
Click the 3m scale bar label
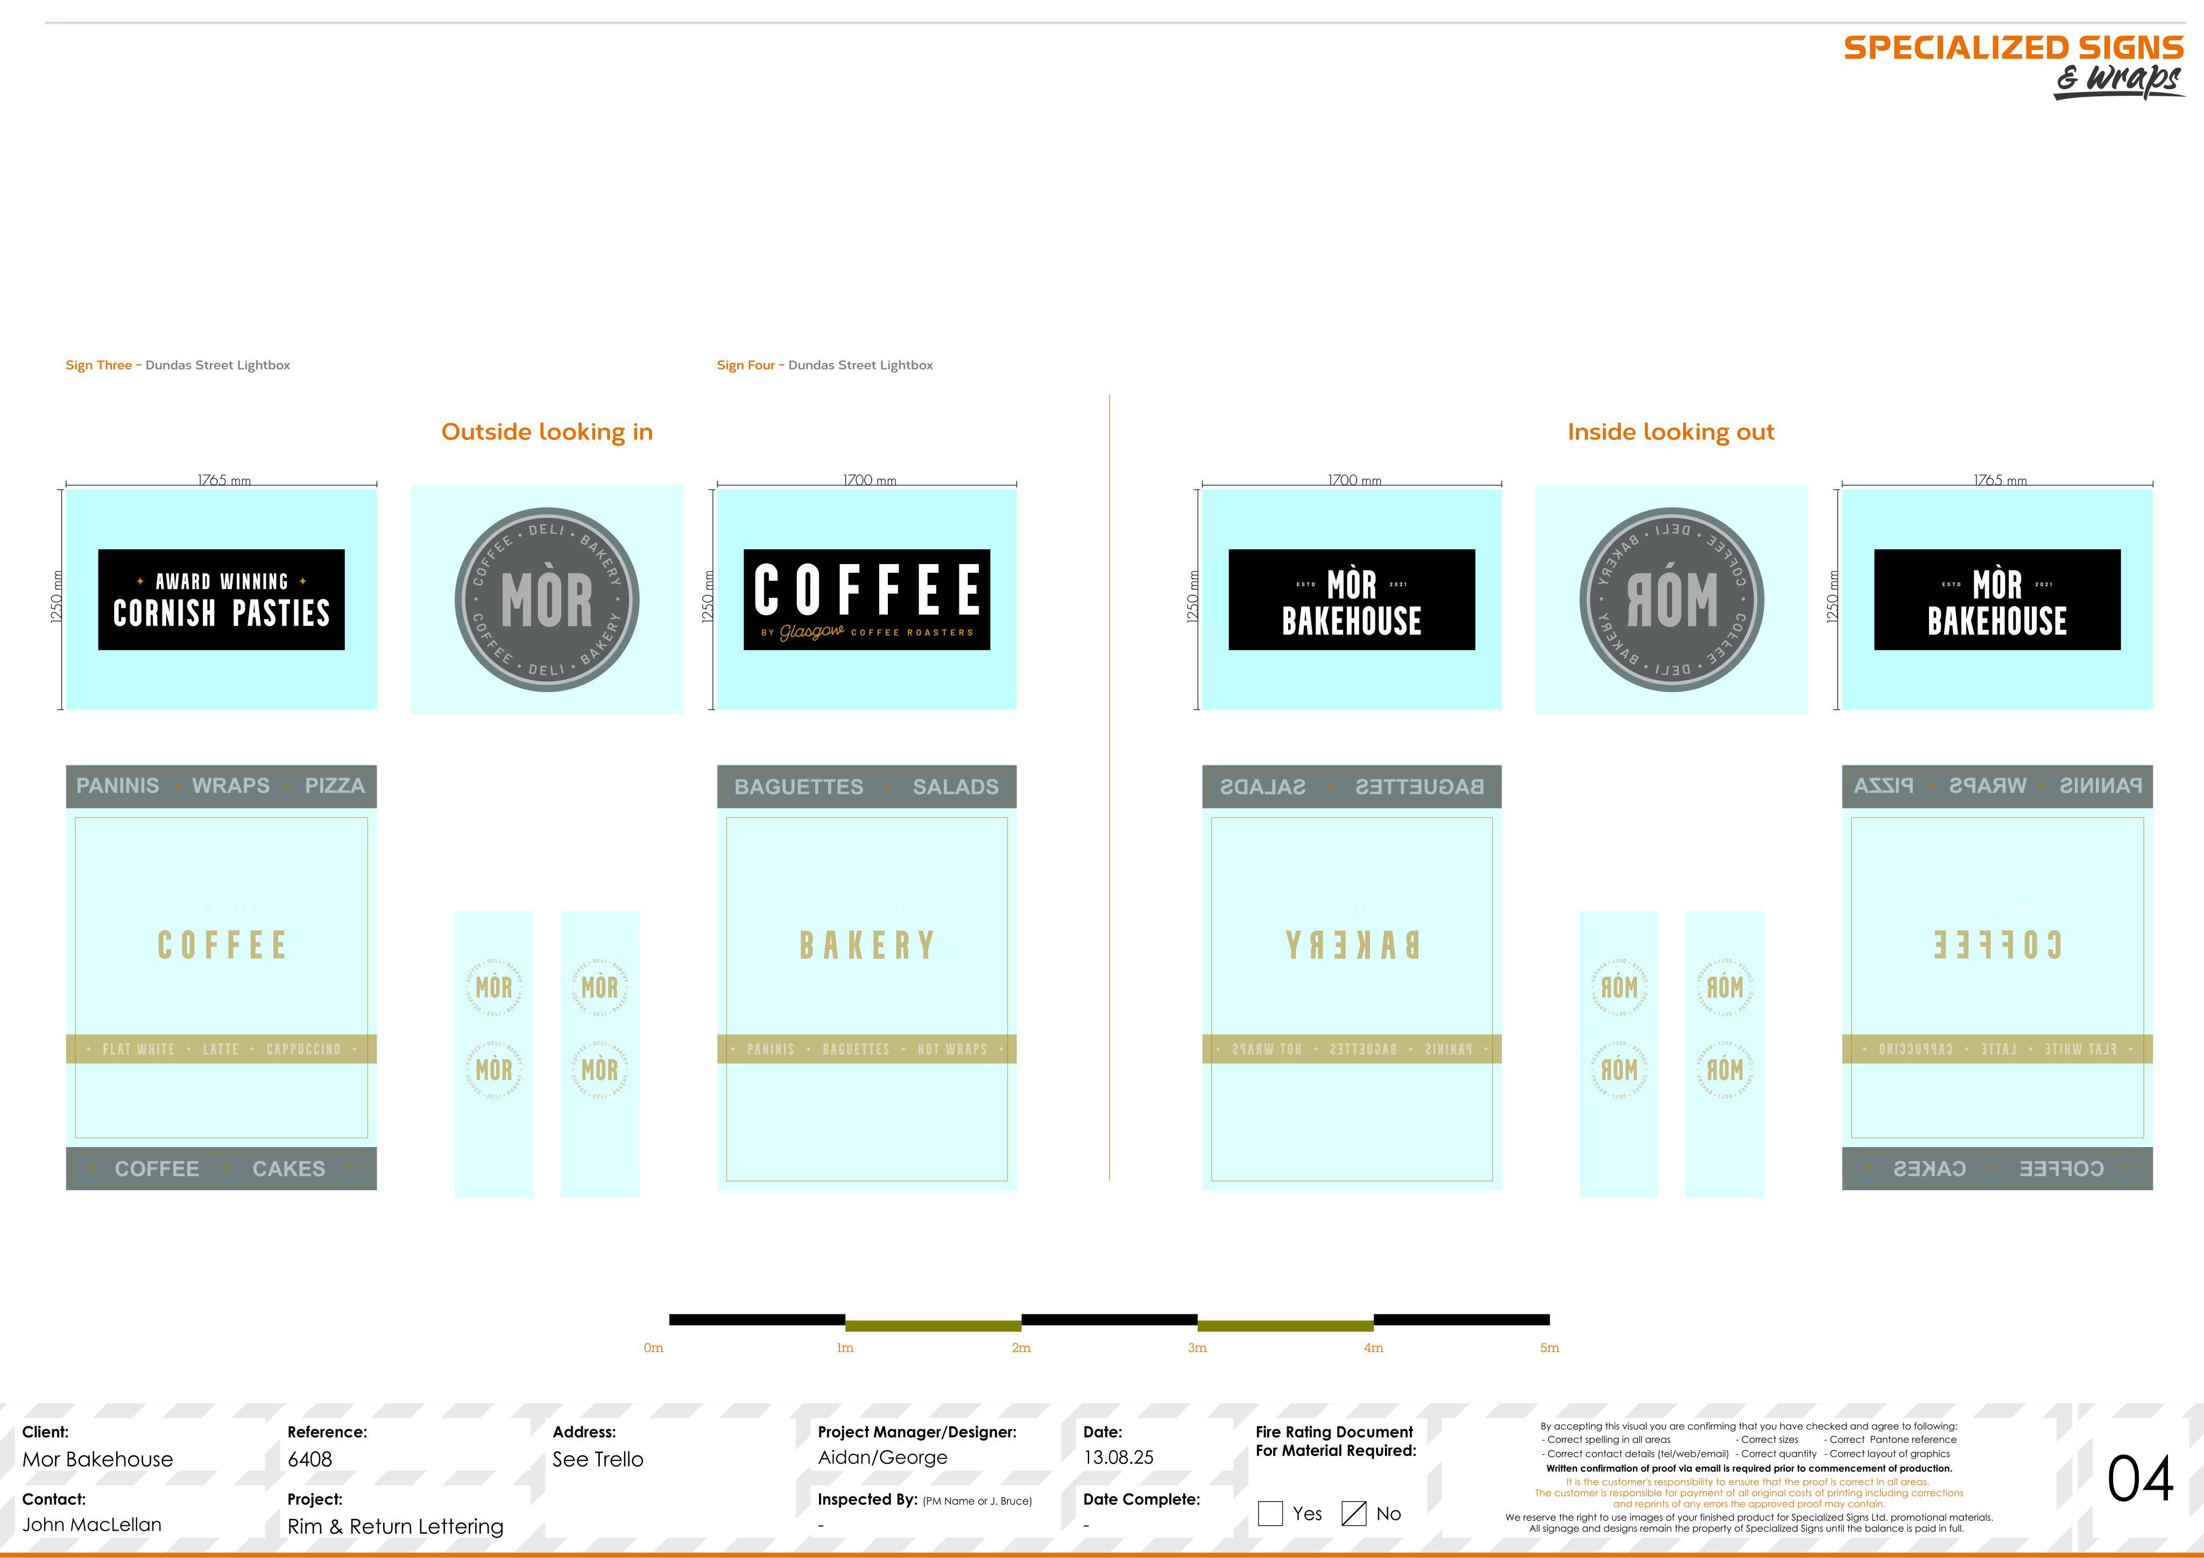pyautogui.click(x=1197, y=1348)
